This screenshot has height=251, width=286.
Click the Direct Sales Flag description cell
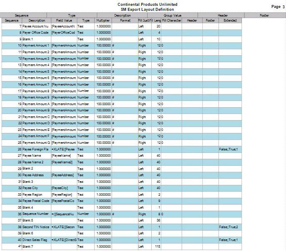(36, 240)
